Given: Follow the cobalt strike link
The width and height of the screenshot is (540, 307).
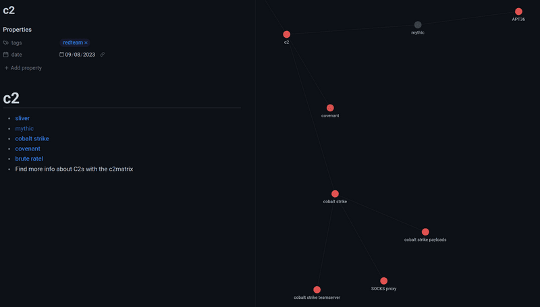Looking at the screenshot, I should click(32, 138).
